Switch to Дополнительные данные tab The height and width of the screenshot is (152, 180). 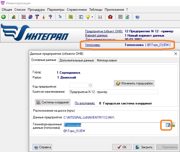tap(76, 60)
